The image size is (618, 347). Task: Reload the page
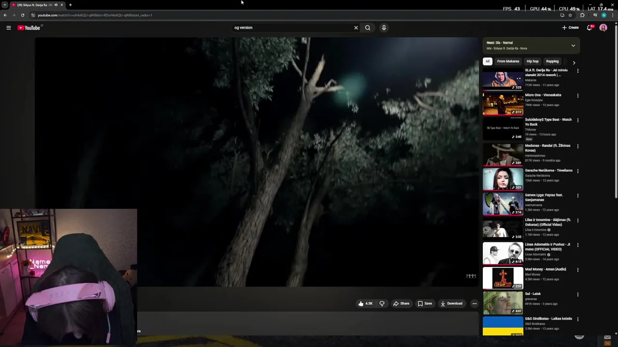[x=22, y=15]
